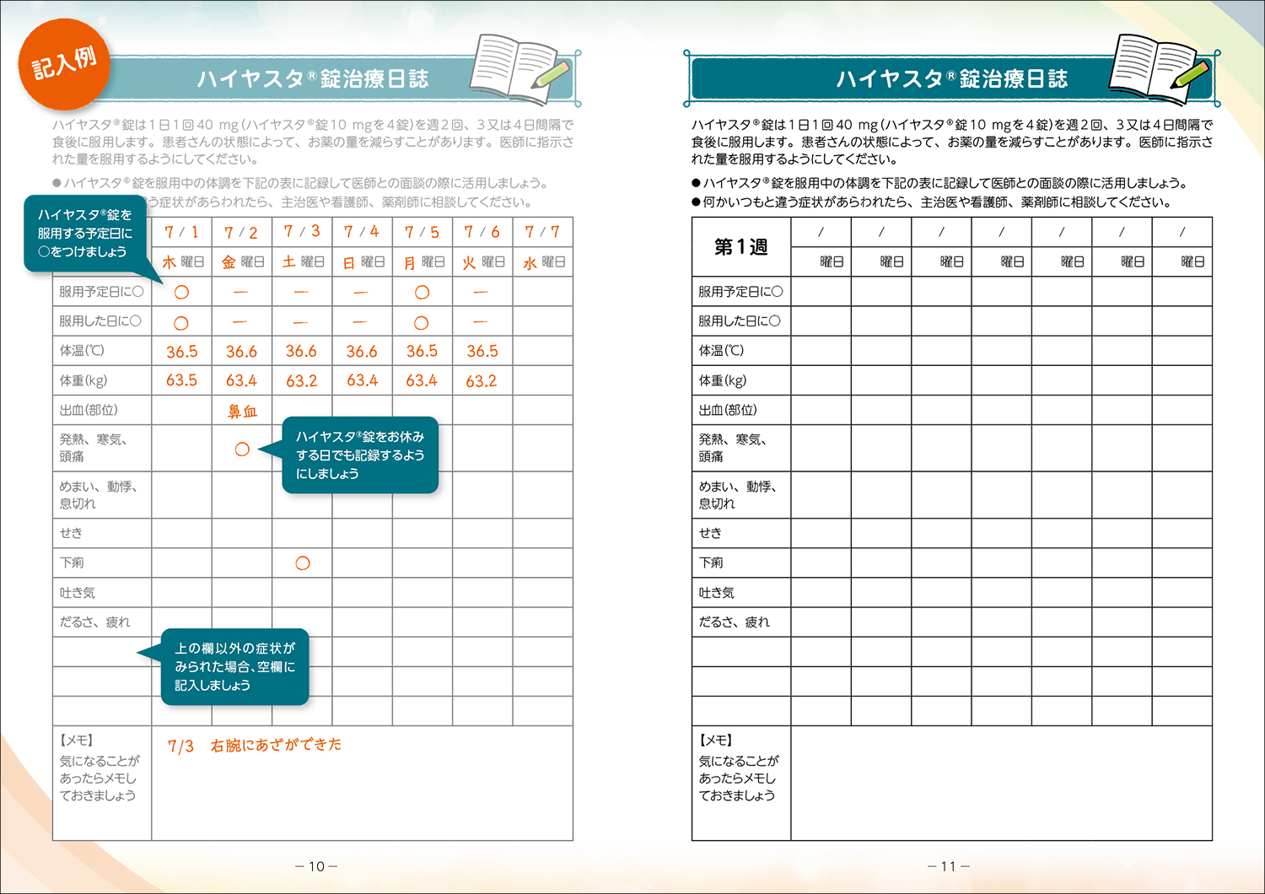This screenshot has width=1265, height=894.
Task: Select the date cell 7/4
Action: [x=362, y=232]
